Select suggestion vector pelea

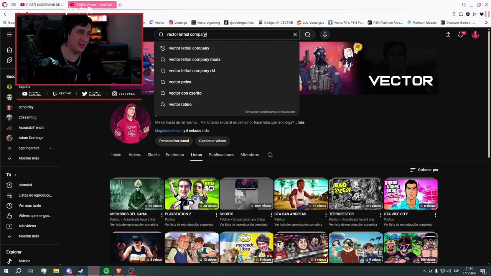(227, 82)
